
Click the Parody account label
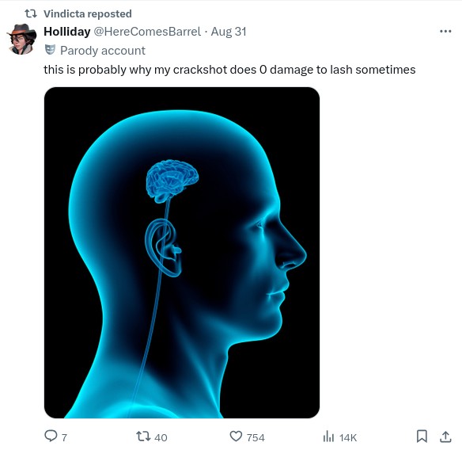(103, 51)
